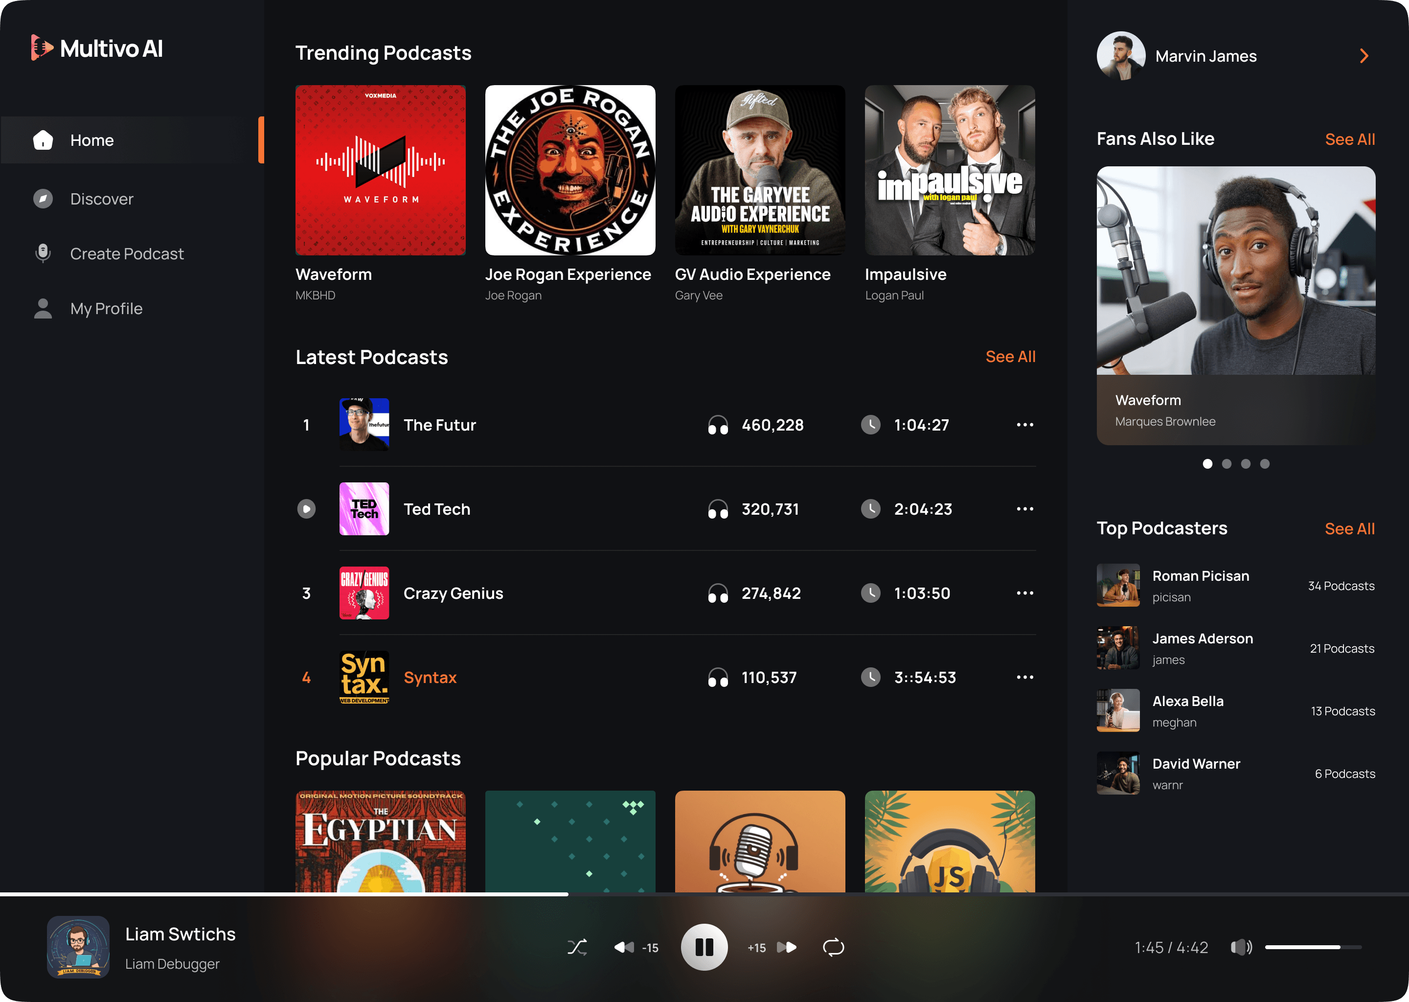Click clock icon next to 2:04:23
The image size is (1409, 1002).
pyautogui.click(x=870, y=509)
